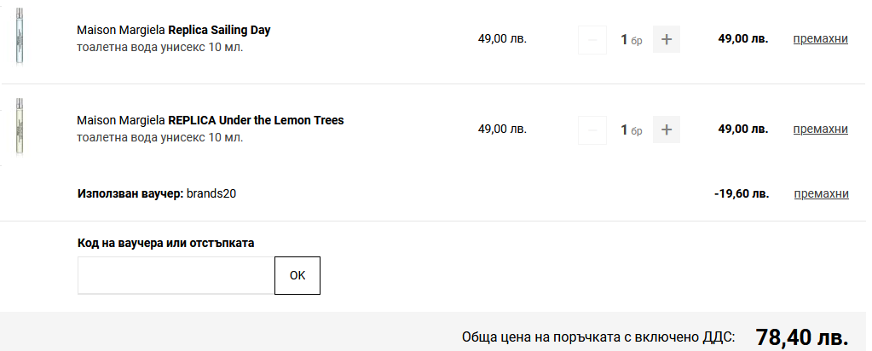Remove the brands20 voucher

point(820,193)
